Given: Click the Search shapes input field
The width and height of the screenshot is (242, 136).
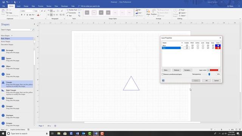Looking at the screenshot, I should click(16, 29).
